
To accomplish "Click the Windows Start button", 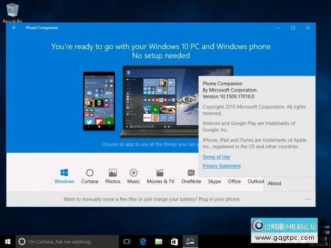I will pos(7,241).
